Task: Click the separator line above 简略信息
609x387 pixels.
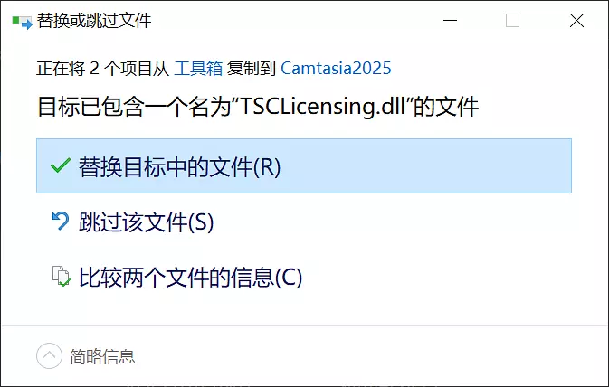Action: coord(304,326)
